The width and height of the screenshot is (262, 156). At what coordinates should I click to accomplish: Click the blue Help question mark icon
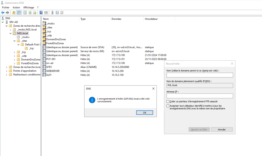(41, 13)
